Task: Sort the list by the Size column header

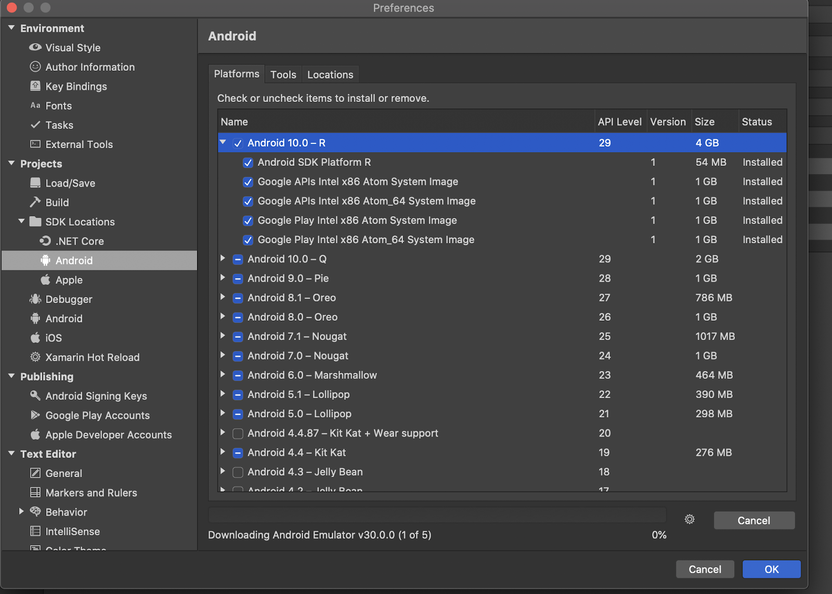Action: (x=714, y=122)
